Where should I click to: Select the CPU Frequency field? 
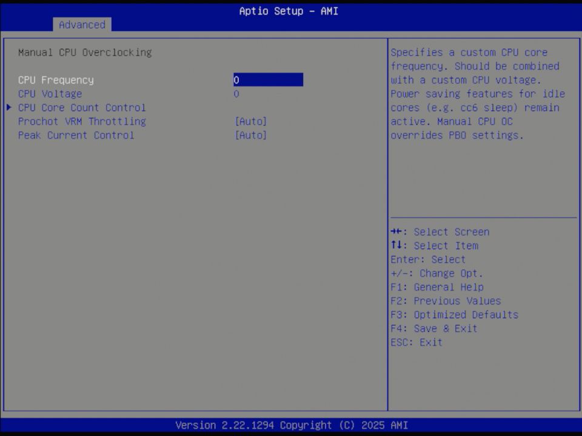(x=56, y=80)
